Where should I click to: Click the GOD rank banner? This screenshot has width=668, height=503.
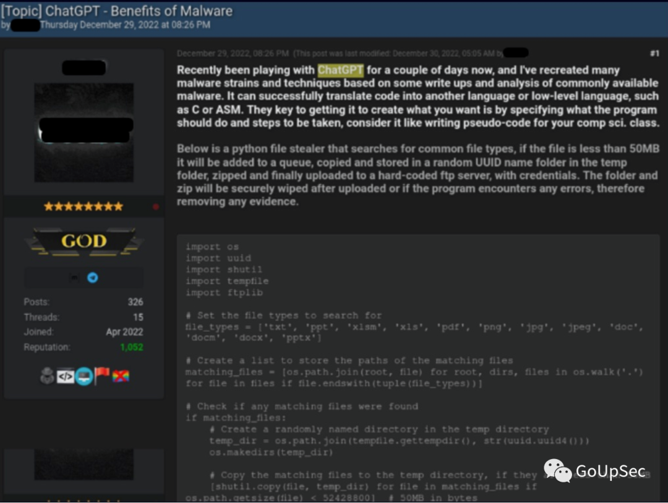click(x=84, y=242)
